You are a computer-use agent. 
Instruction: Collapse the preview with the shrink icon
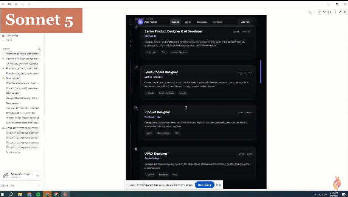pos(340,12)
